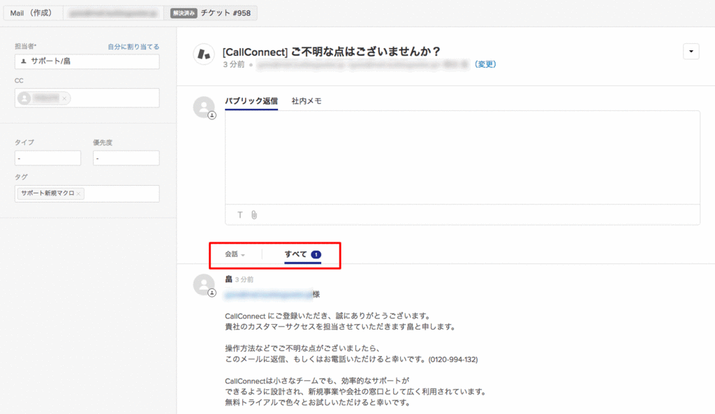Switch to 社内メモ tab

pyautogui.click(x=307, y=101)
